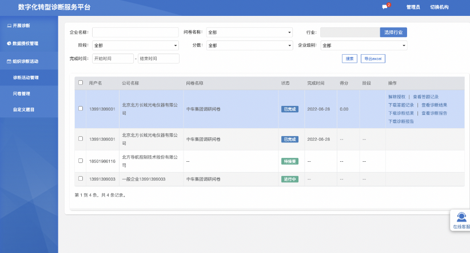The image size is (470, 253).
Task: Click 切换机构 in the header
Action: [x=439, y=7]
